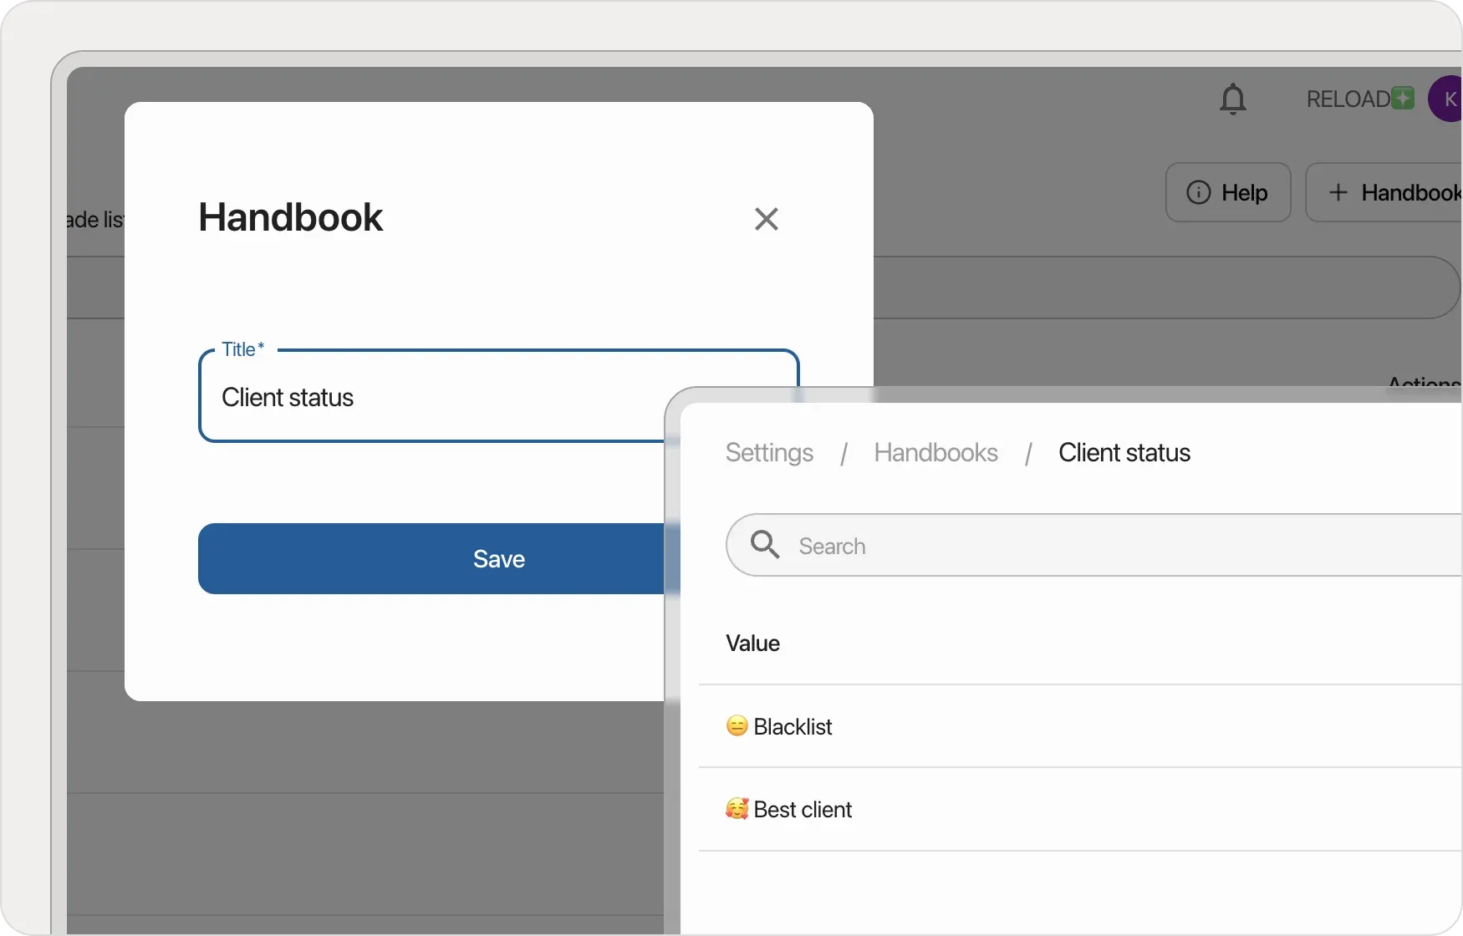Focus the Title field containing Client status
Screen dimensions: 1463x936
pyautogui.click(x=435, y=397)
